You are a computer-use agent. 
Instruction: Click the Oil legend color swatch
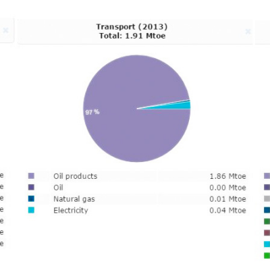tap(31, 188)
